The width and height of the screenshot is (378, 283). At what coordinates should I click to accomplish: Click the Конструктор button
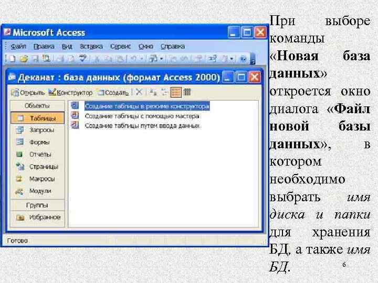70,92
